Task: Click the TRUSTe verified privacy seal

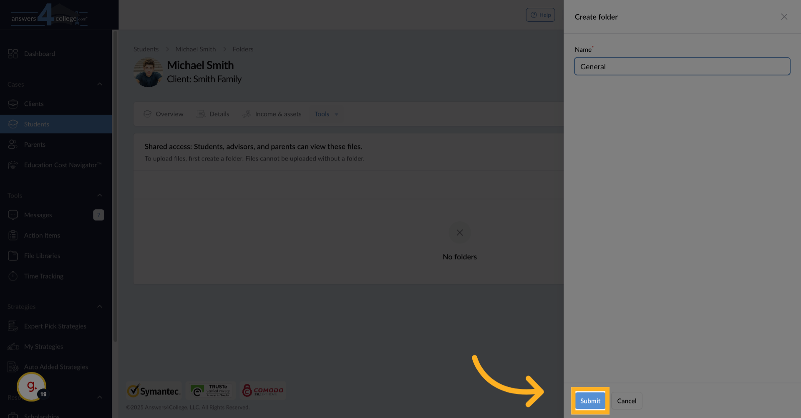Action: tap(211, 390)
